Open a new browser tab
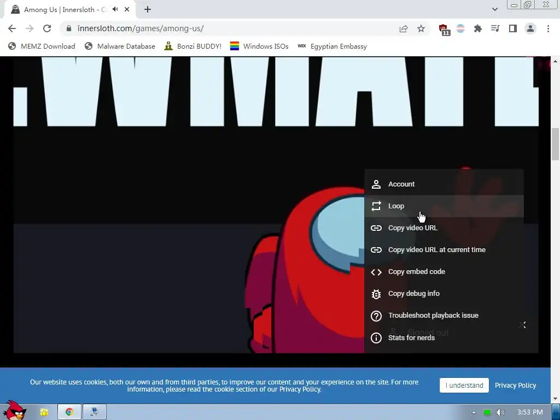 [x=148, y=9]
